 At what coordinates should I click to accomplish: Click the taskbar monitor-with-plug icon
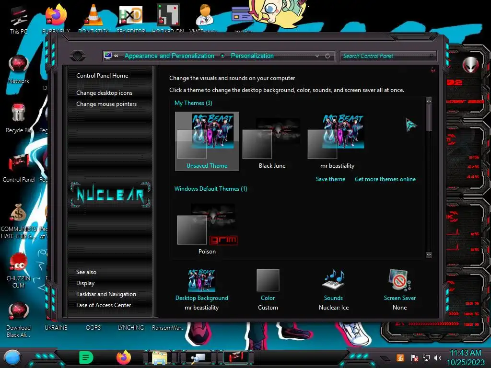198,358
